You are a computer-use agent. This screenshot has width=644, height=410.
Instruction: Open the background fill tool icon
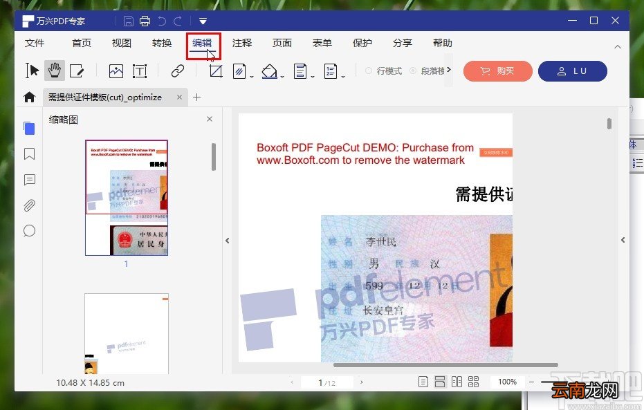[x=269, y=71]
